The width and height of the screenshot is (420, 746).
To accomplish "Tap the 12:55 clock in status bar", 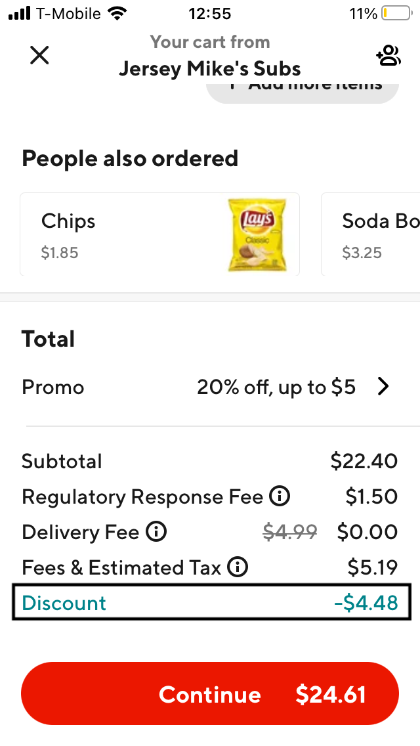I will pyautogui.click(x=210, y=14).
